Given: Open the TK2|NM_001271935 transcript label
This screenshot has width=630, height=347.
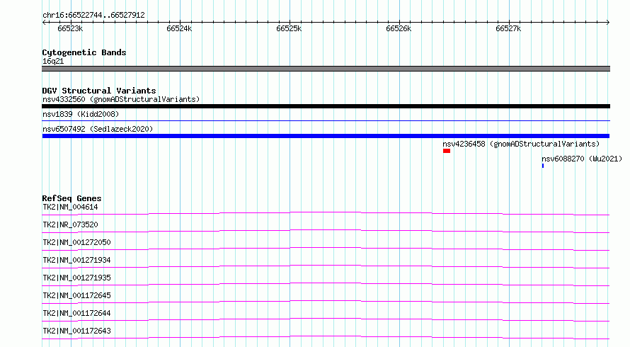Looking at the screenshot, I should (x=76, y=278).
